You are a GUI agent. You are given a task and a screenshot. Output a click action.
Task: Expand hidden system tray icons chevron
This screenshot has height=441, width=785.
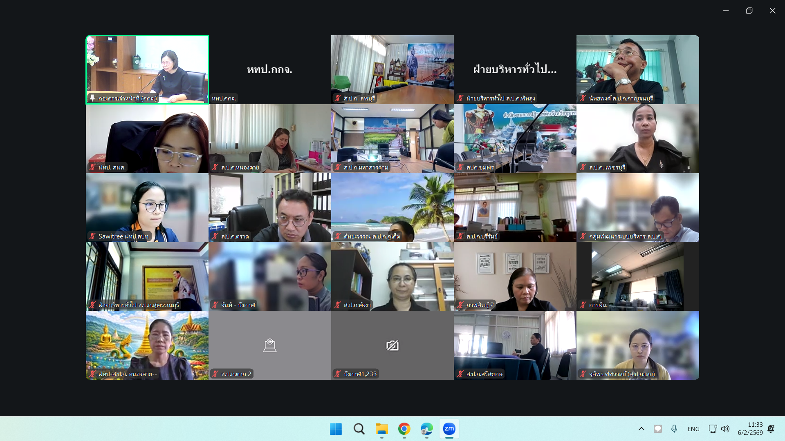pos(641,429)
